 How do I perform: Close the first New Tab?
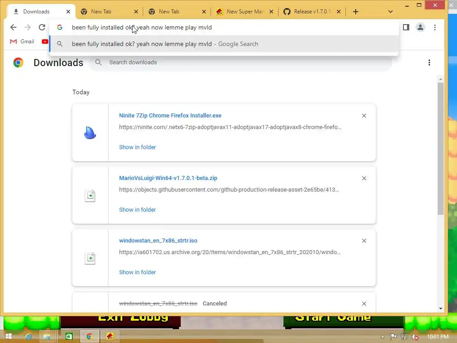tap(136, 12)
